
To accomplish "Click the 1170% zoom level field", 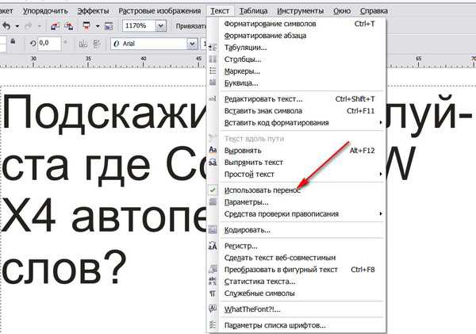I will tap(140, 26).
